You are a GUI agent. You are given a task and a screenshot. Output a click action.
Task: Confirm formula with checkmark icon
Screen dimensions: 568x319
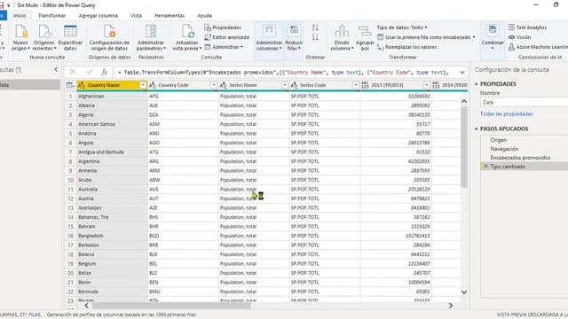coord(89,72)
